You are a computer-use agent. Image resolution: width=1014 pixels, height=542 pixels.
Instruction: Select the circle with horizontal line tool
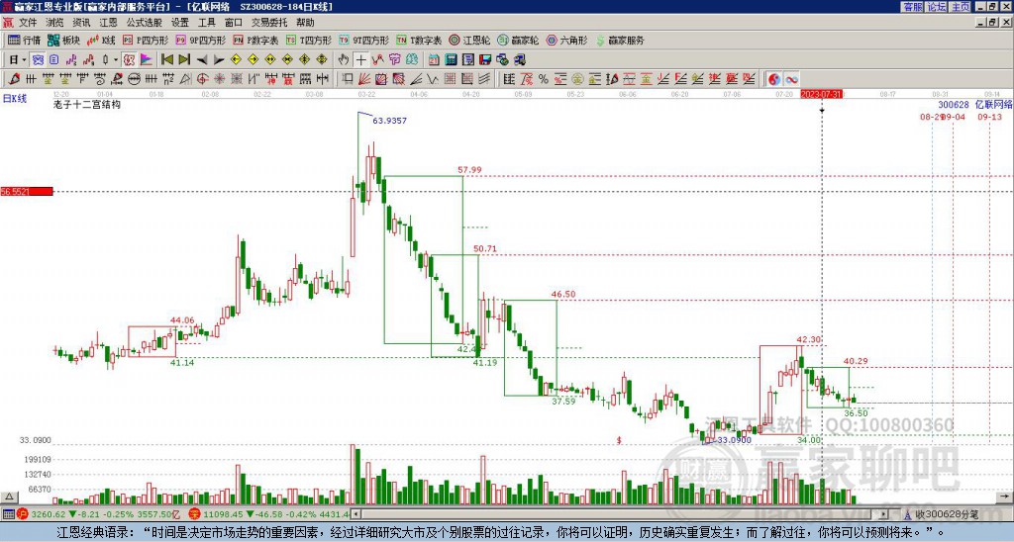(x=134, y=79)
